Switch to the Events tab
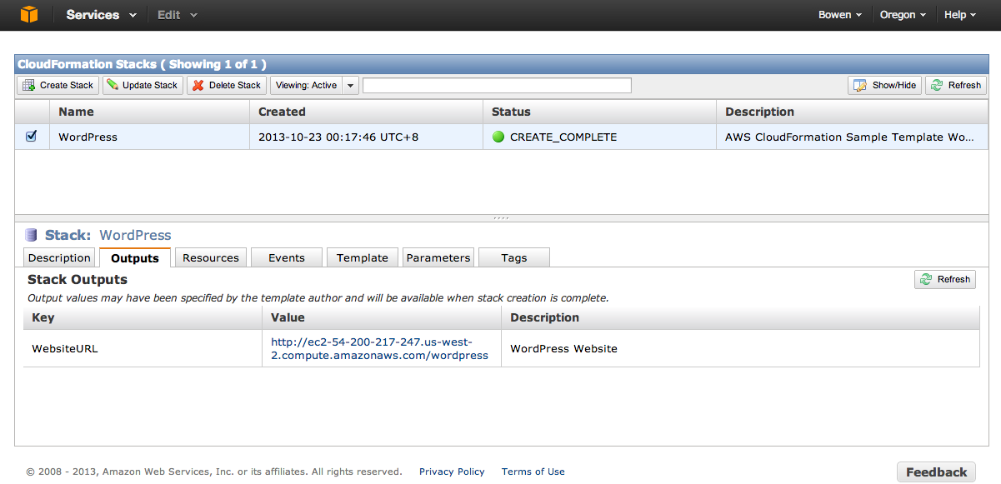The width and height of the screenshot is (1001, 484). click(287, 257)
